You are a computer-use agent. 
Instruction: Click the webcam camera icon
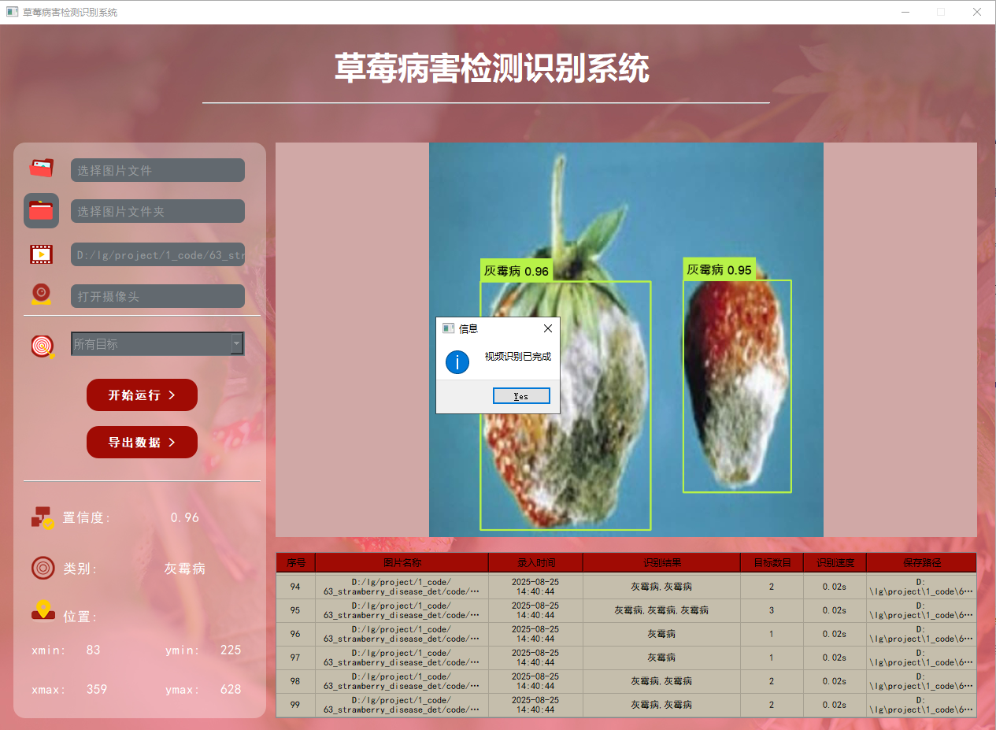(42, 295)
